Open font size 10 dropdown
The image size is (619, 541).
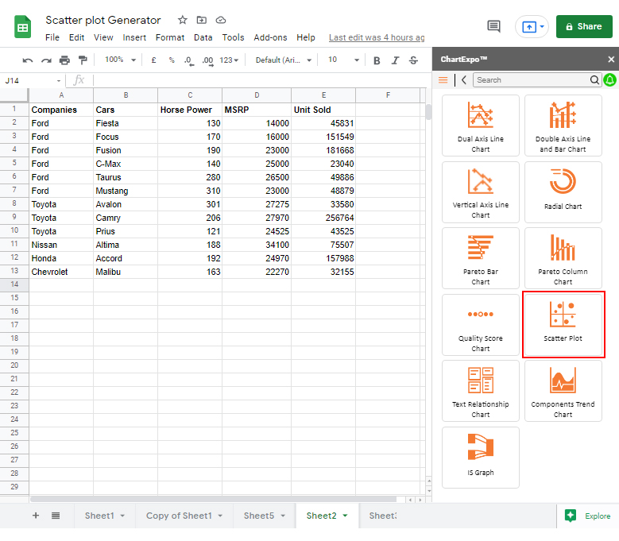(343, 60)
